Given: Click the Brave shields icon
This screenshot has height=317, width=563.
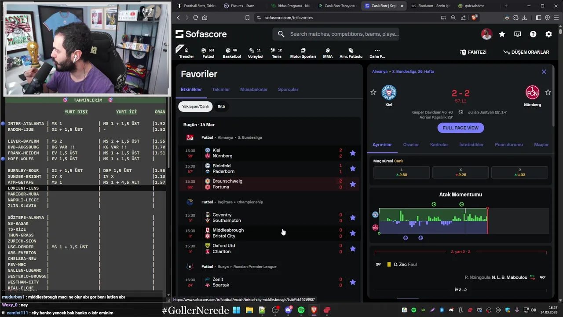Looking at the screenshot, I should click(474, 18).
